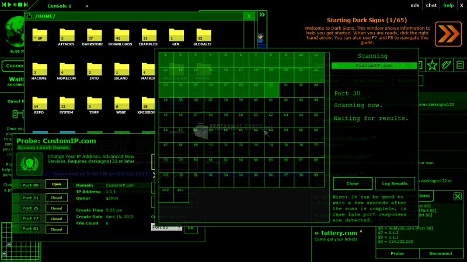The width and height of the screenshot is (467, 262).
Task: Go up one directory with UP folder
Action: pos(40,37)
